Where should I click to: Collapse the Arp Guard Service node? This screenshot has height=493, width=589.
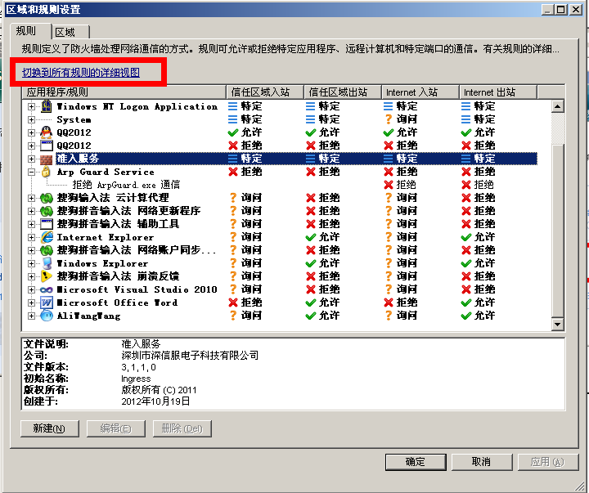[x=32, y=172]
